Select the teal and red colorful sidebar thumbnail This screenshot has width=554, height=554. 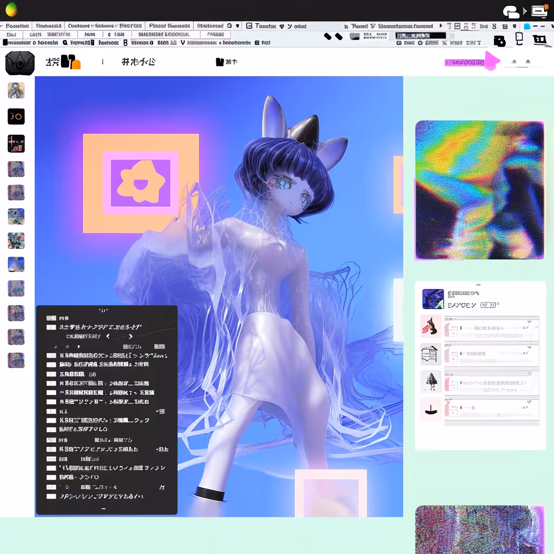(x=16, y=240)
